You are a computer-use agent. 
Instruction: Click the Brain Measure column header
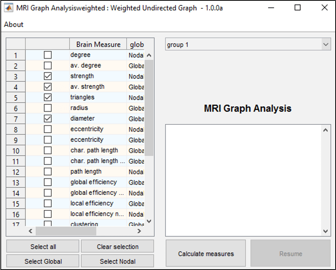98,44
